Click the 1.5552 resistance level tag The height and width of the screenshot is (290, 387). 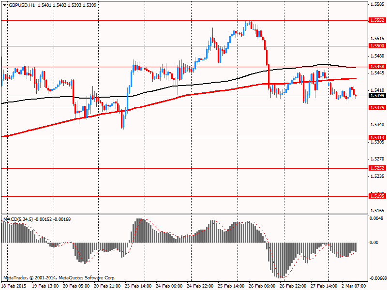[377, 20]
